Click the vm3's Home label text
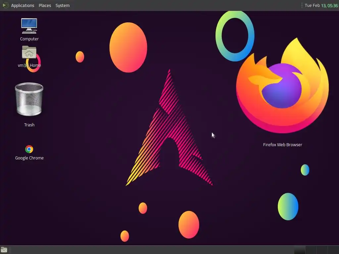339x254 pixels. (x=29, y=65)
